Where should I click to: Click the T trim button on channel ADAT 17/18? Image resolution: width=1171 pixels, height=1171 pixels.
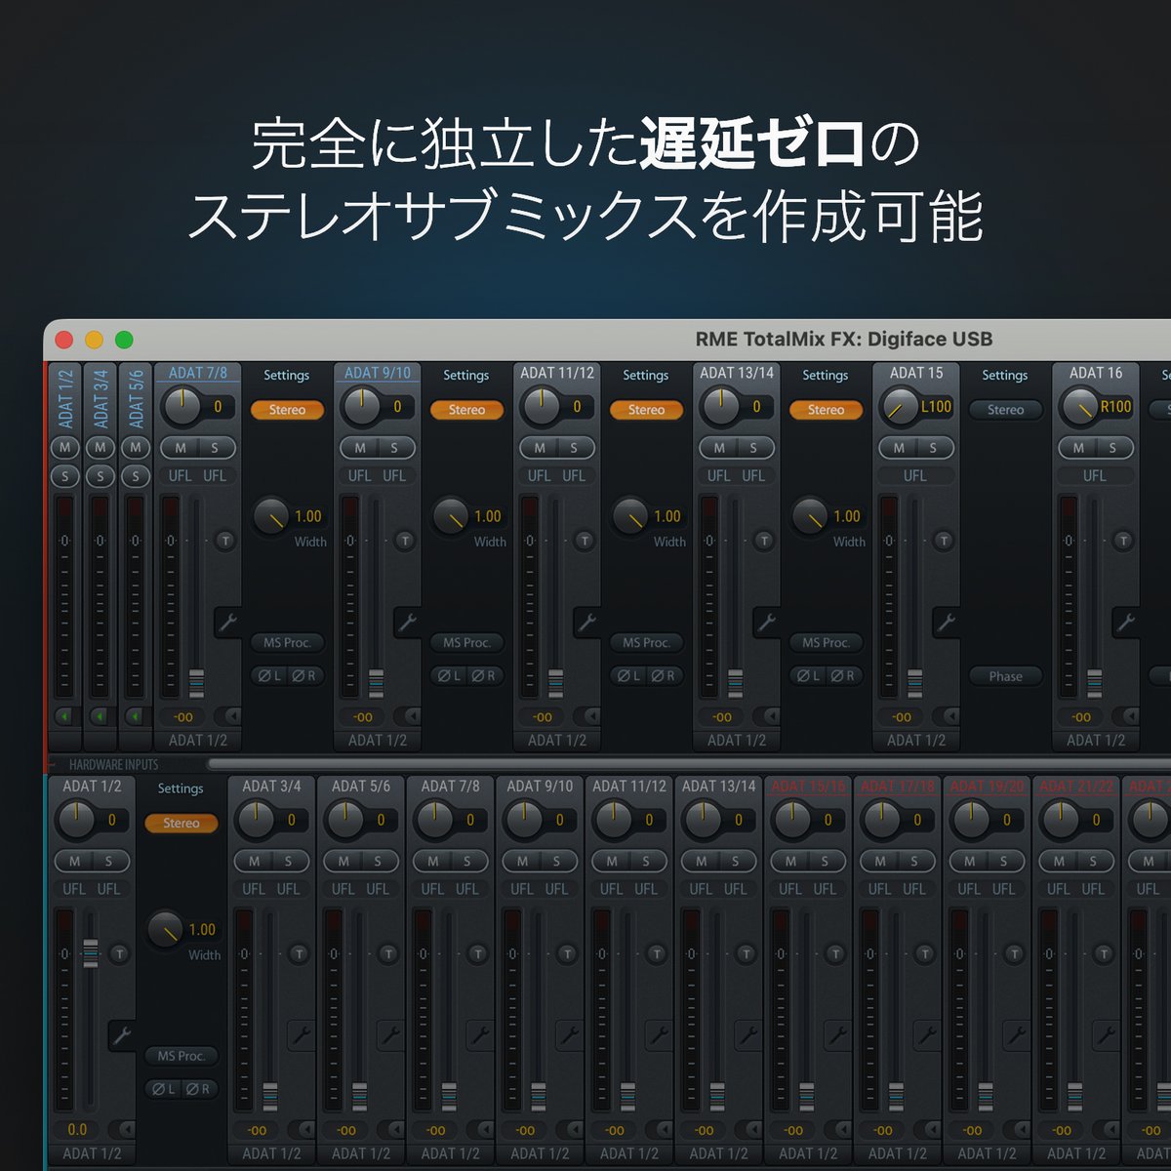point(924,953)
